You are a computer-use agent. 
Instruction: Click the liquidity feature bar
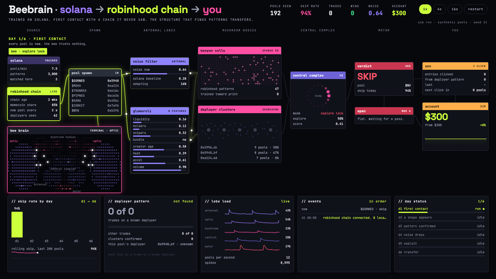[160, 123]
